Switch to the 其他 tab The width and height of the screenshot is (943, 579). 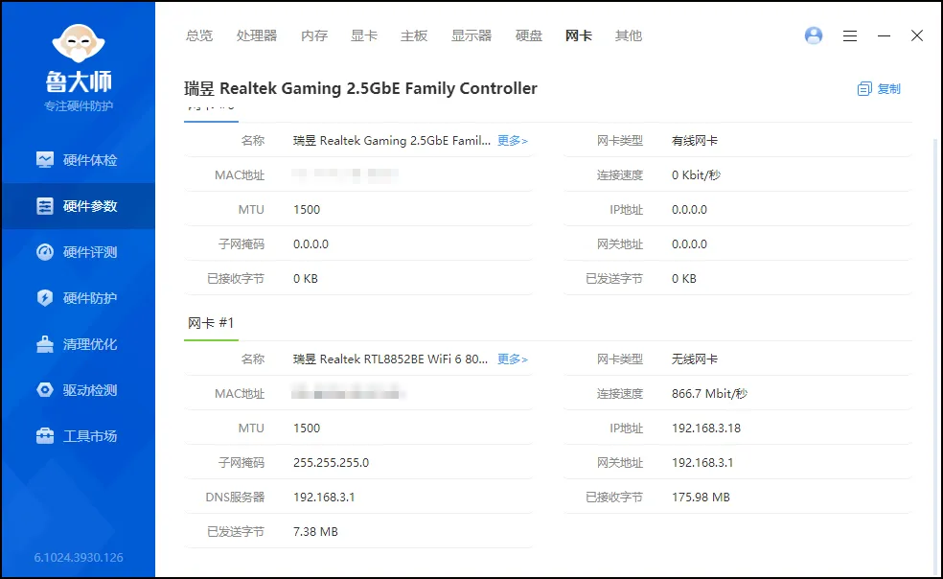pyautogui.click(x=629, y=35)
